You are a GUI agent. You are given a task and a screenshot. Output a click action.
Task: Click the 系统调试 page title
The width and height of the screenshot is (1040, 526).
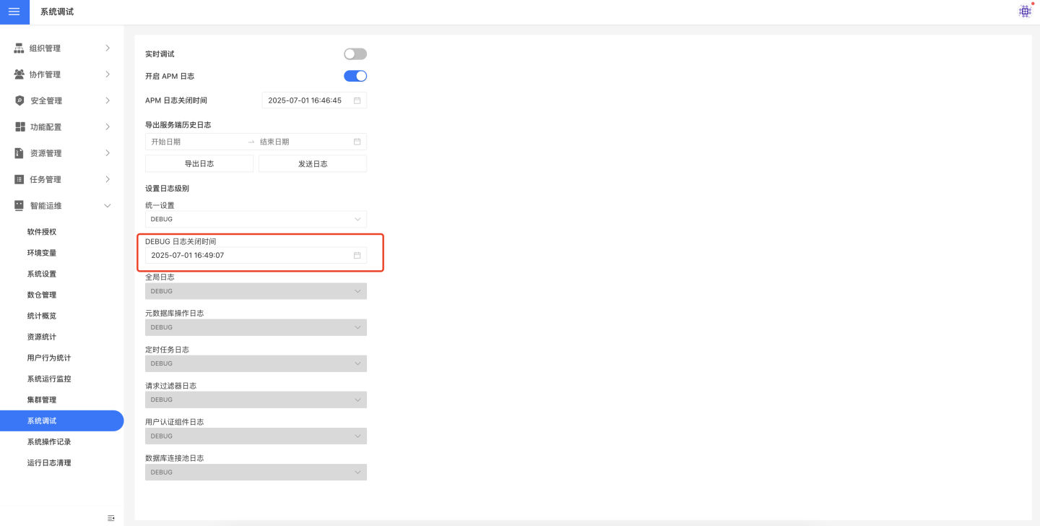click(57, 12)
